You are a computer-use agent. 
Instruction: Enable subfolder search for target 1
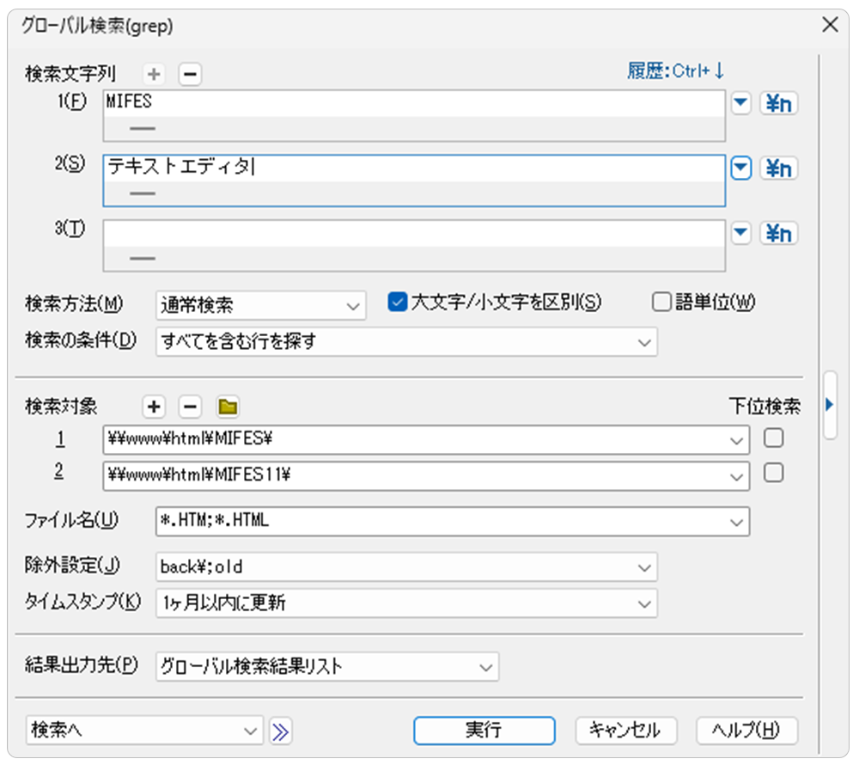(773, 439)
